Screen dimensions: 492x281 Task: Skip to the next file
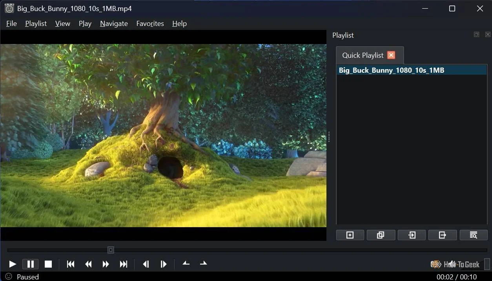[124, 264]
